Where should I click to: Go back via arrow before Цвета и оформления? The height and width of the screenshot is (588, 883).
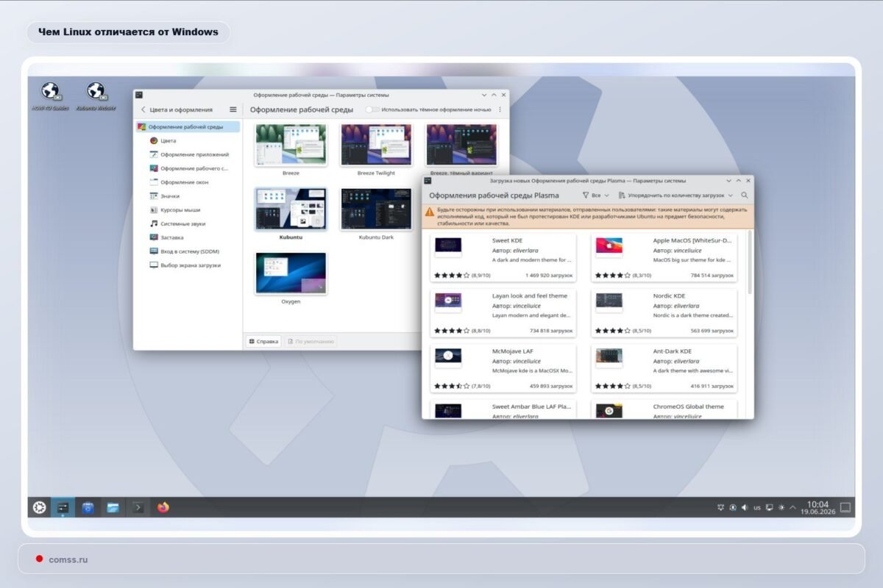[x=143, y=110]
